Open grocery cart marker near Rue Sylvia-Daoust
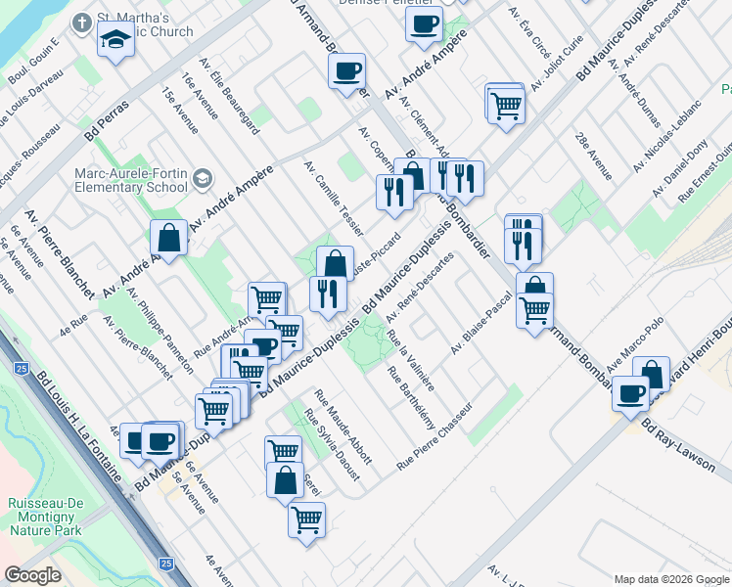Viewport: 732px width, 587px height. pos(284,450)
